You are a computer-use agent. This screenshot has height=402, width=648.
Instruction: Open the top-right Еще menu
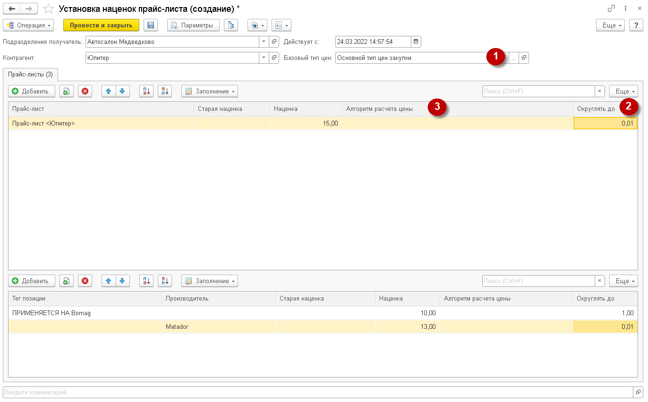coord(611,25)
